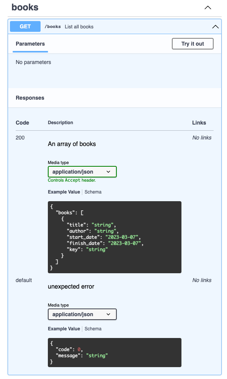Open the 200 response media type dropdown
The height and width of the screenshot is (379, 227).
coord(82,172)
